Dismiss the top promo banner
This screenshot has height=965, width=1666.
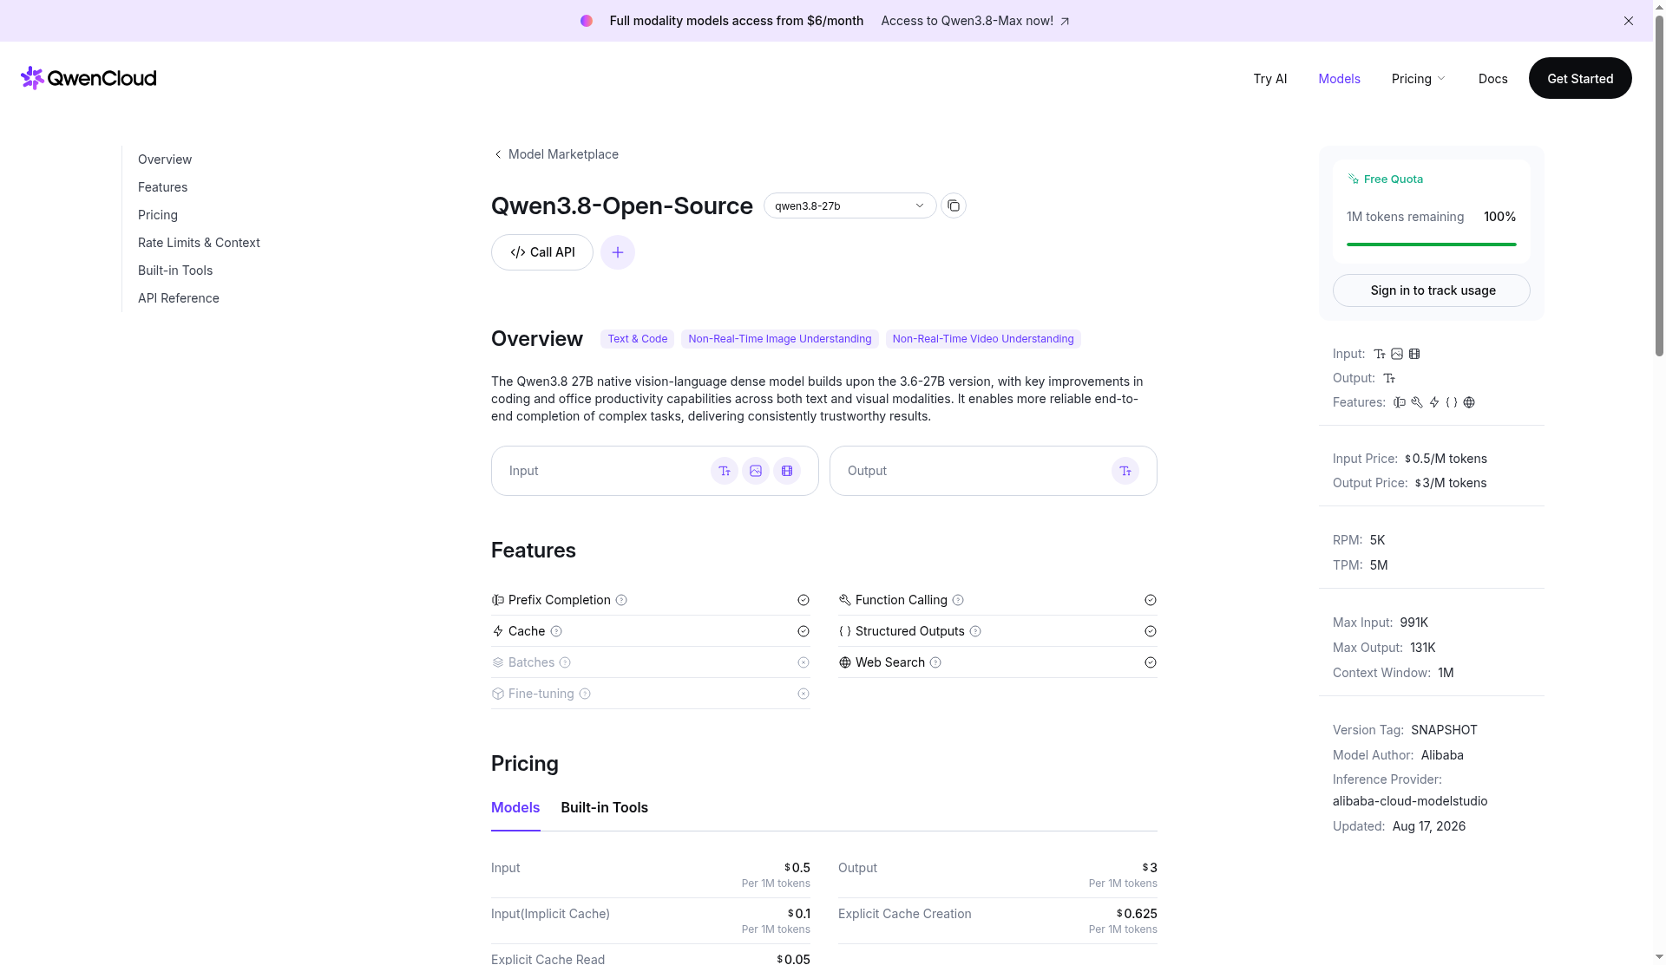(1629, 21)
